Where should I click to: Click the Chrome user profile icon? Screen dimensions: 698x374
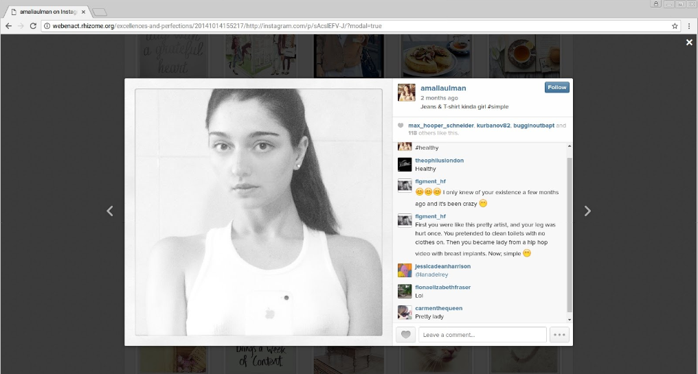pos(655,3)
